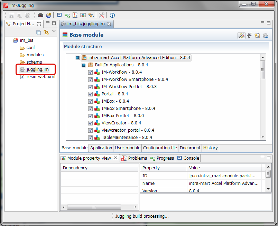Toggle Link with Editor in Project Navigator
This screenshot has width=278, height=226.
(x=46, y=32)
